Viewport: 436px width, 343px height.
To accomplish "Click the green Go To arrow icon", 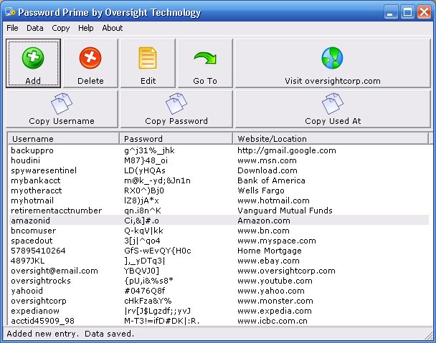I will (x=205, y=58).
